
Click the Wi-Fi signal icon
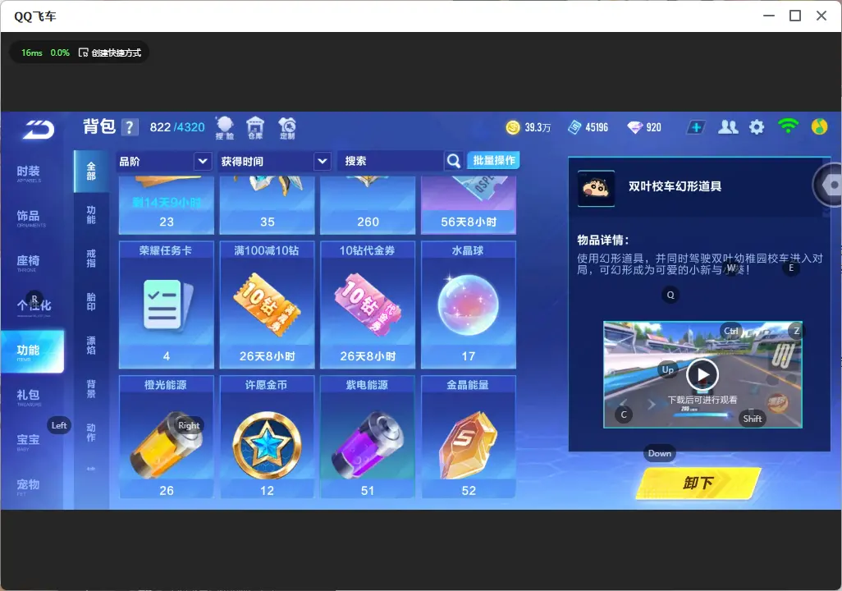[x=788, y=126]
